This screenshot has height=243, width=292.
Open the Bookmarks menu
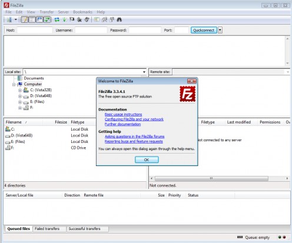tap(82, 12)
